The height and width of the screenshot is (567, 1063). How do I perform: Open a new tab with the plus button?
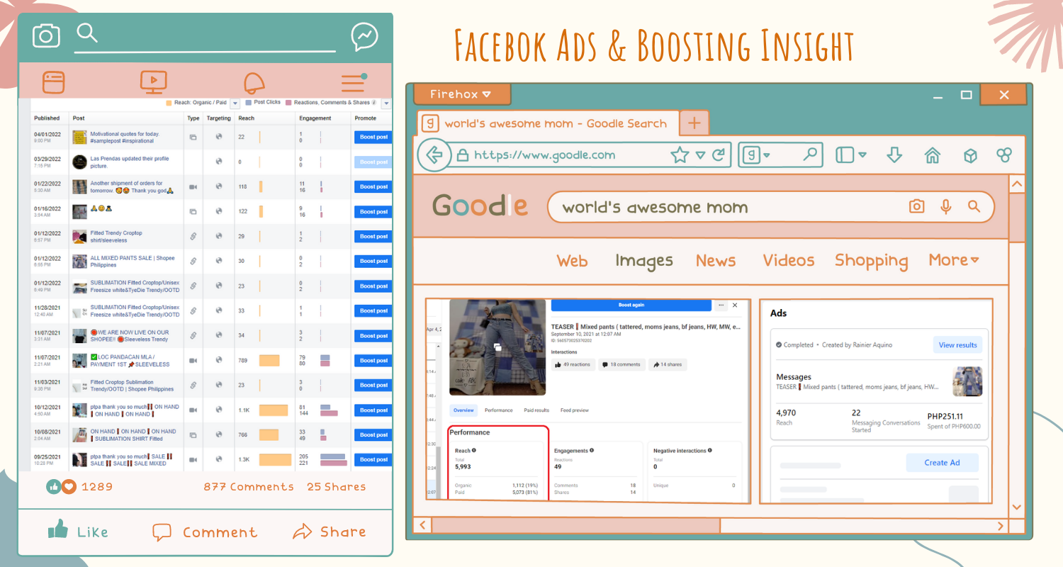[x=694, y=123]
